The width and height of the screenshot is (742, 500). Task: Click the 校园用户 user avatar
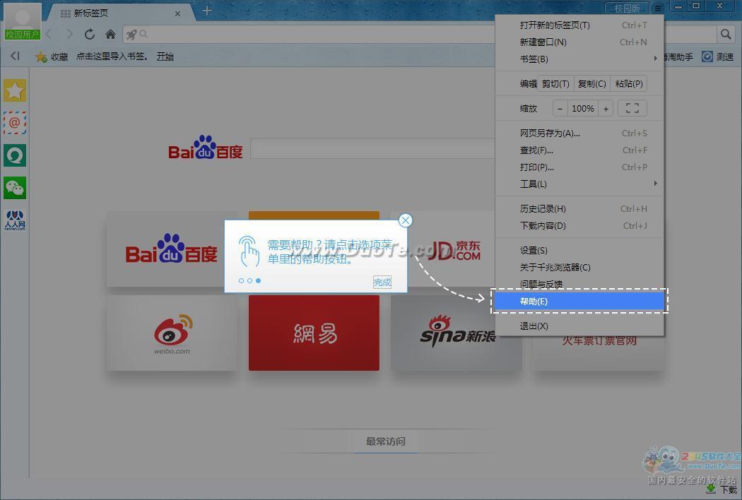point(22,20)
